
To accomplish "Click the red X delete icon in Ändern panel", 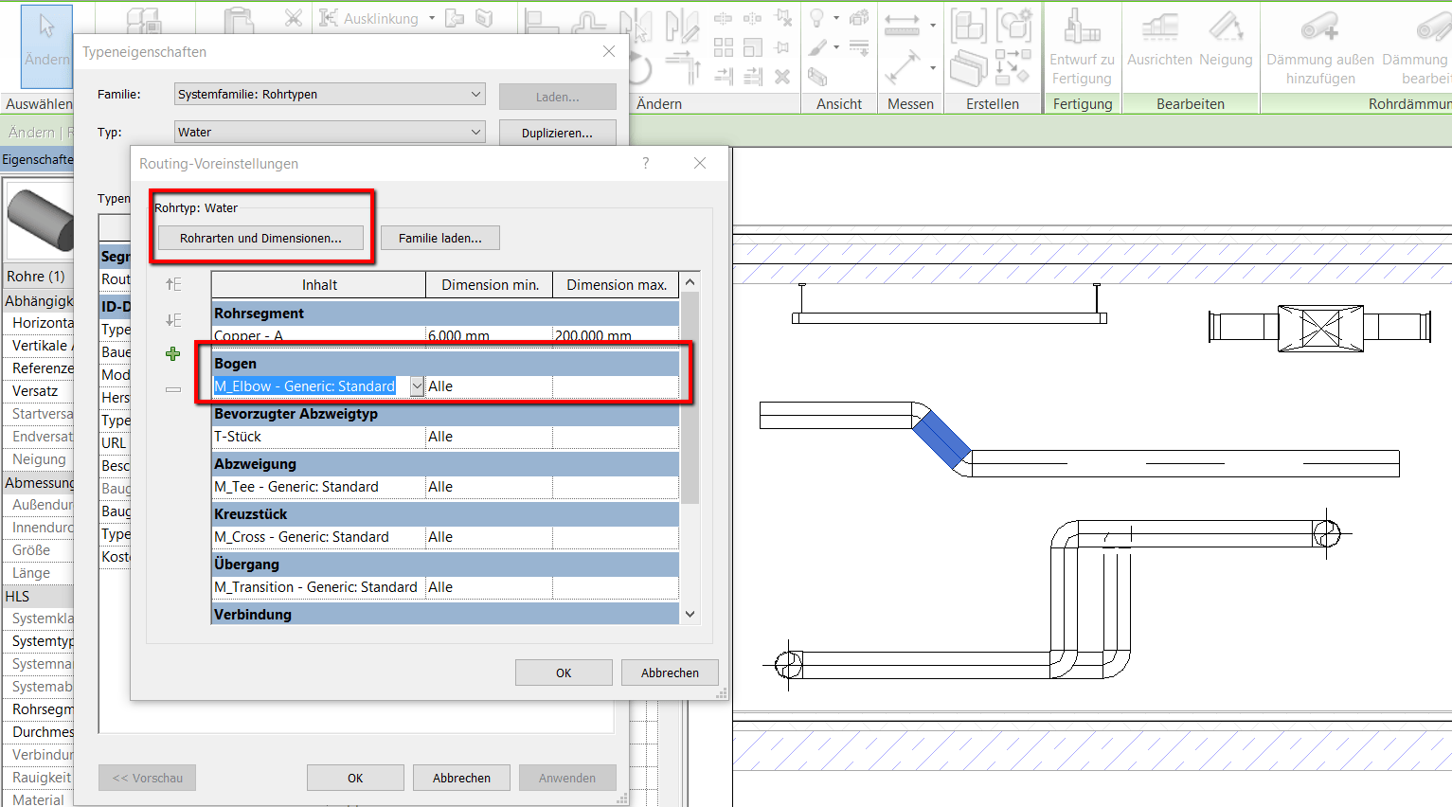I will coord(782,77).
